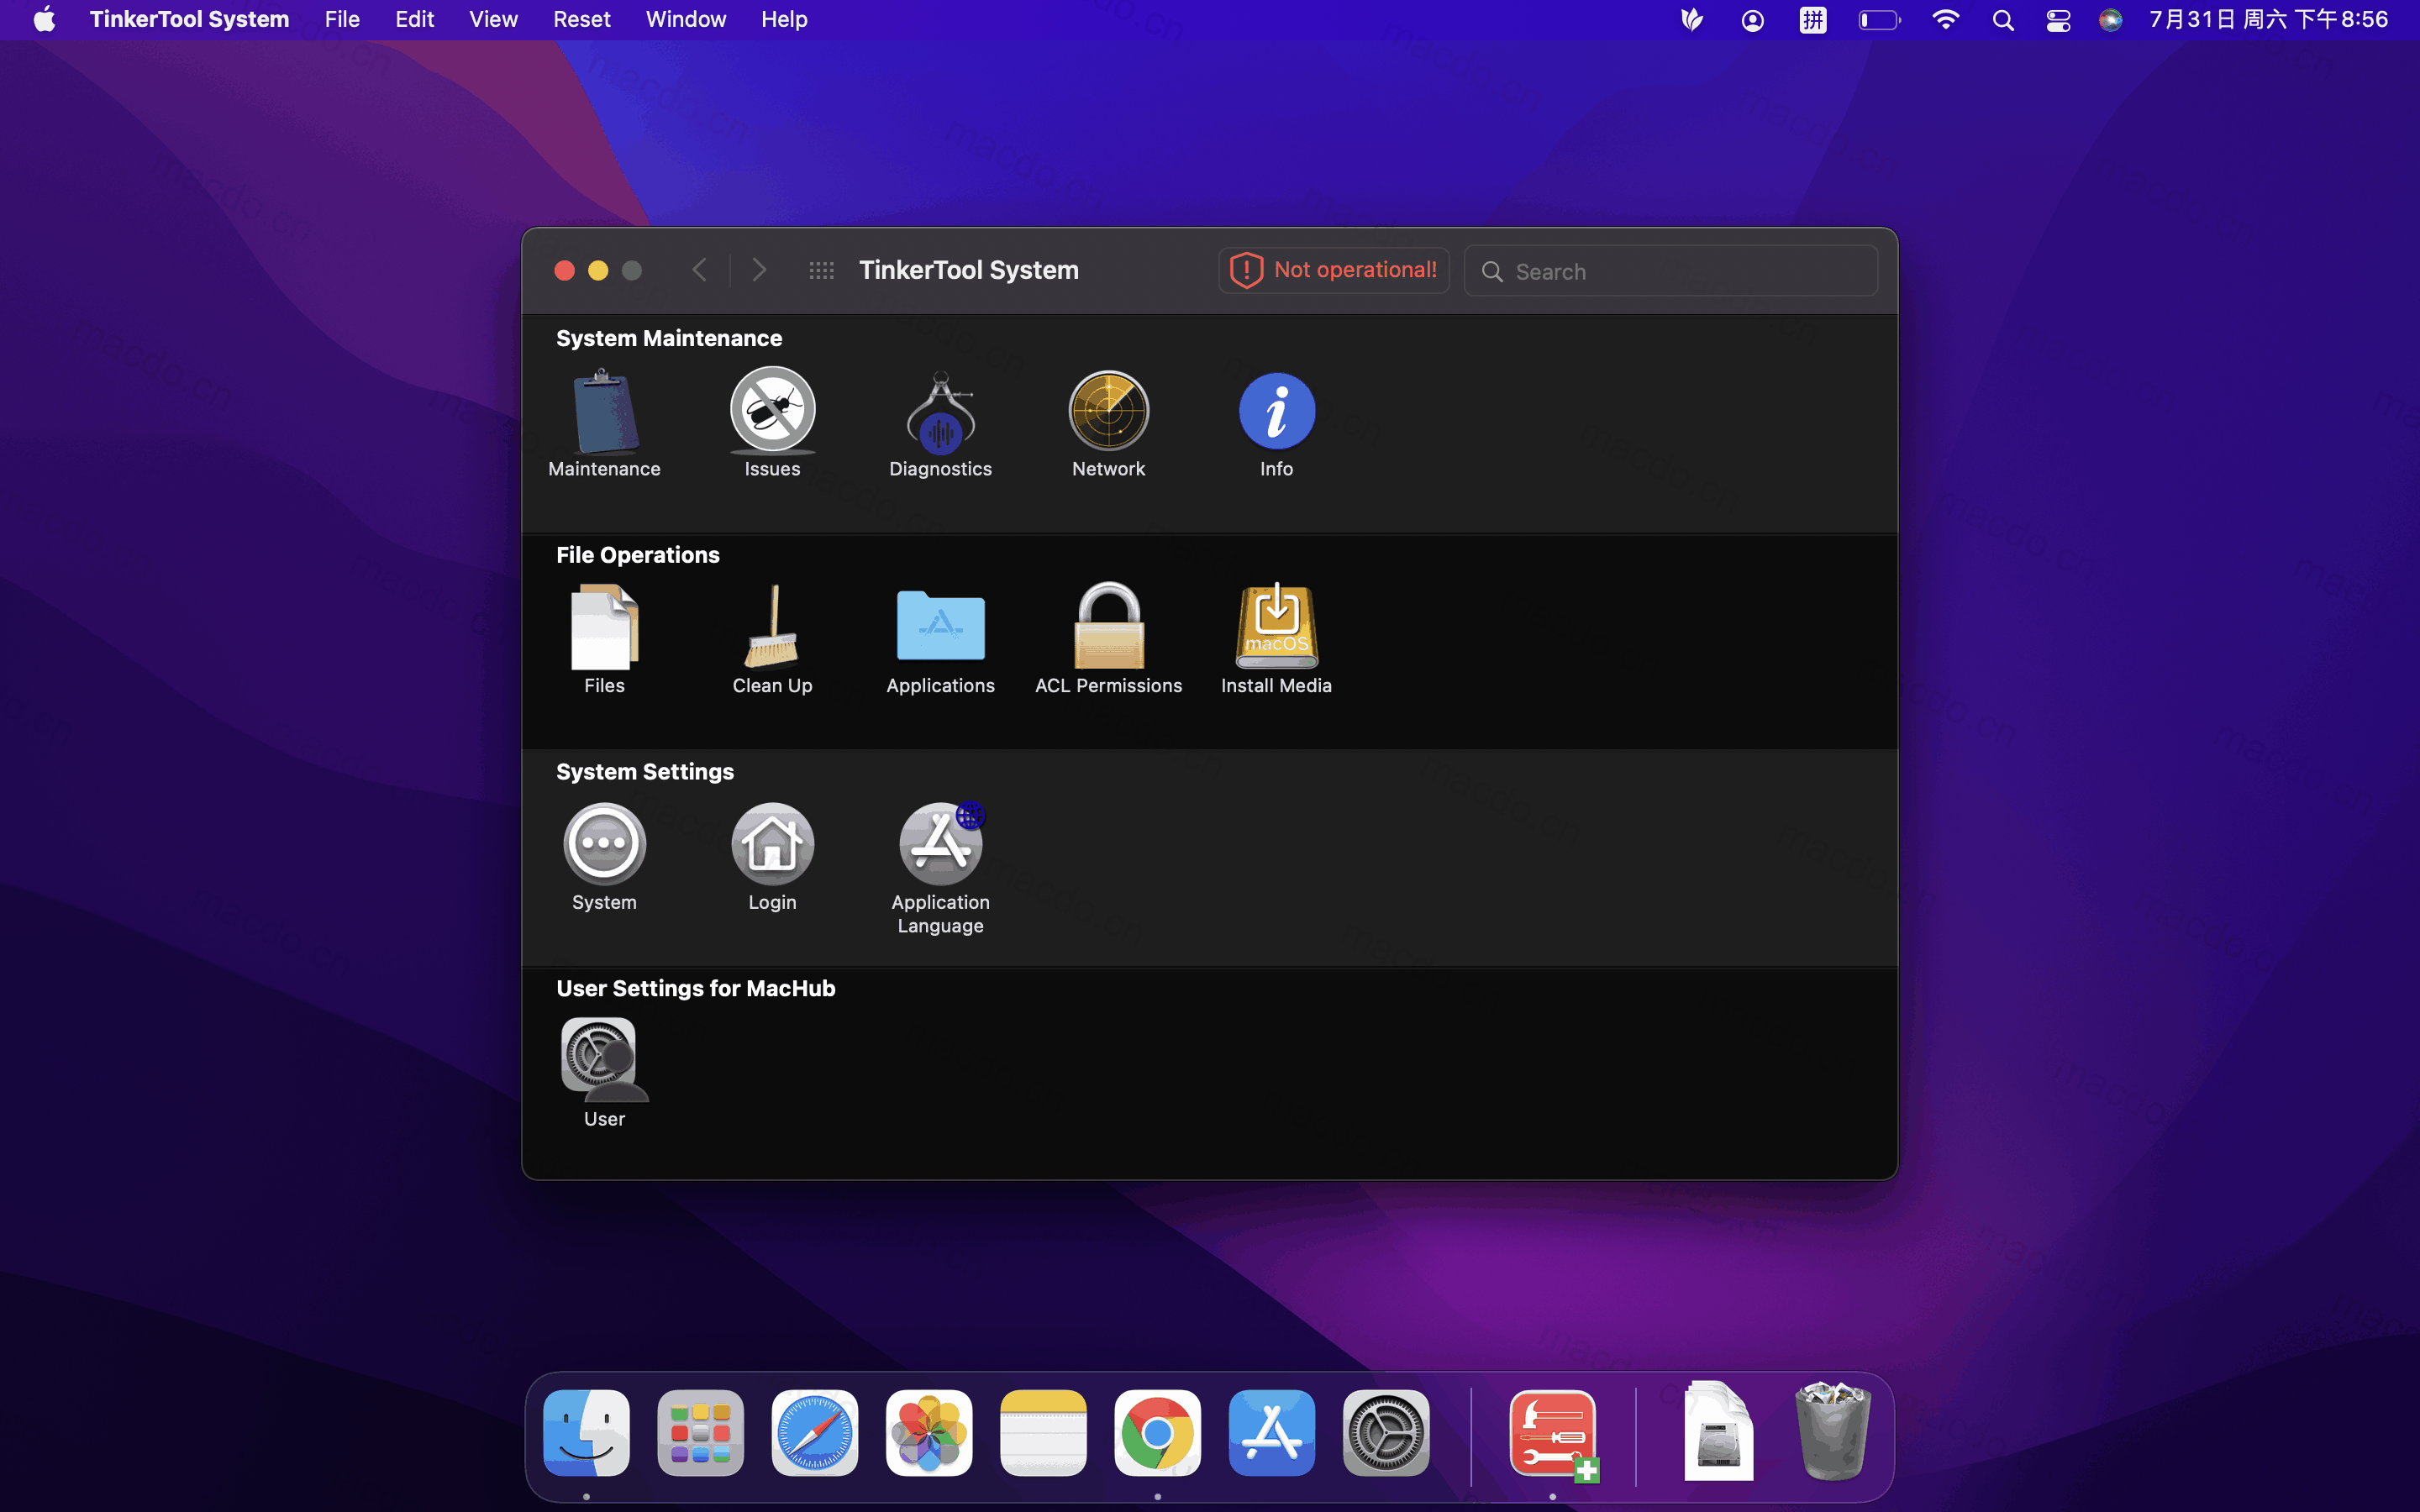Open the Issues pane
This screenshot has height=1512, width=2420.
pyautogui.click(x=772, y=423)
